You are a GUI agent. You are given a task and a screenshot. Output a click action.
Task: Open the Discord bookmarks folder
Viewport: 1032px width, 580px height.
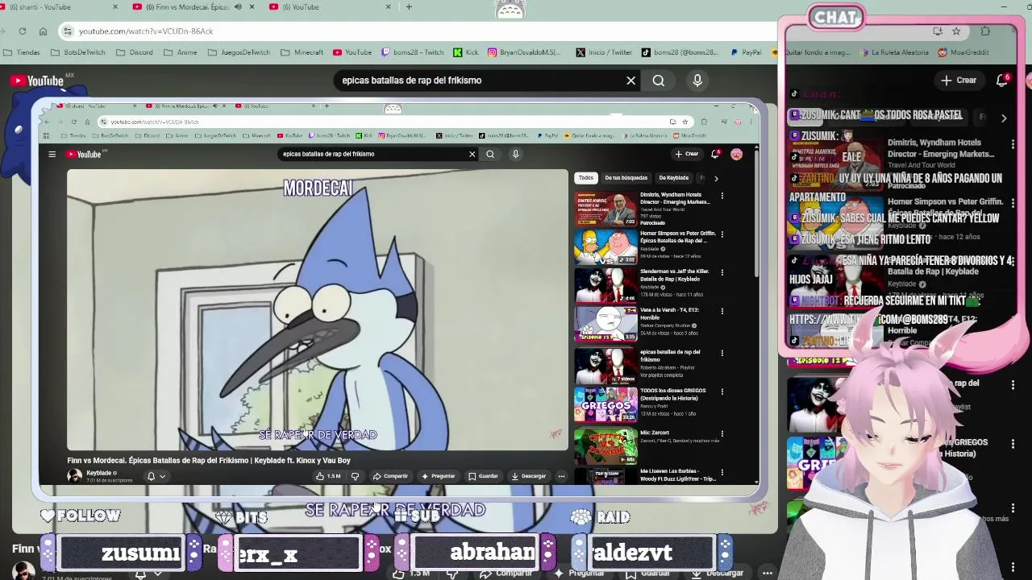click(x=134, y=52)
